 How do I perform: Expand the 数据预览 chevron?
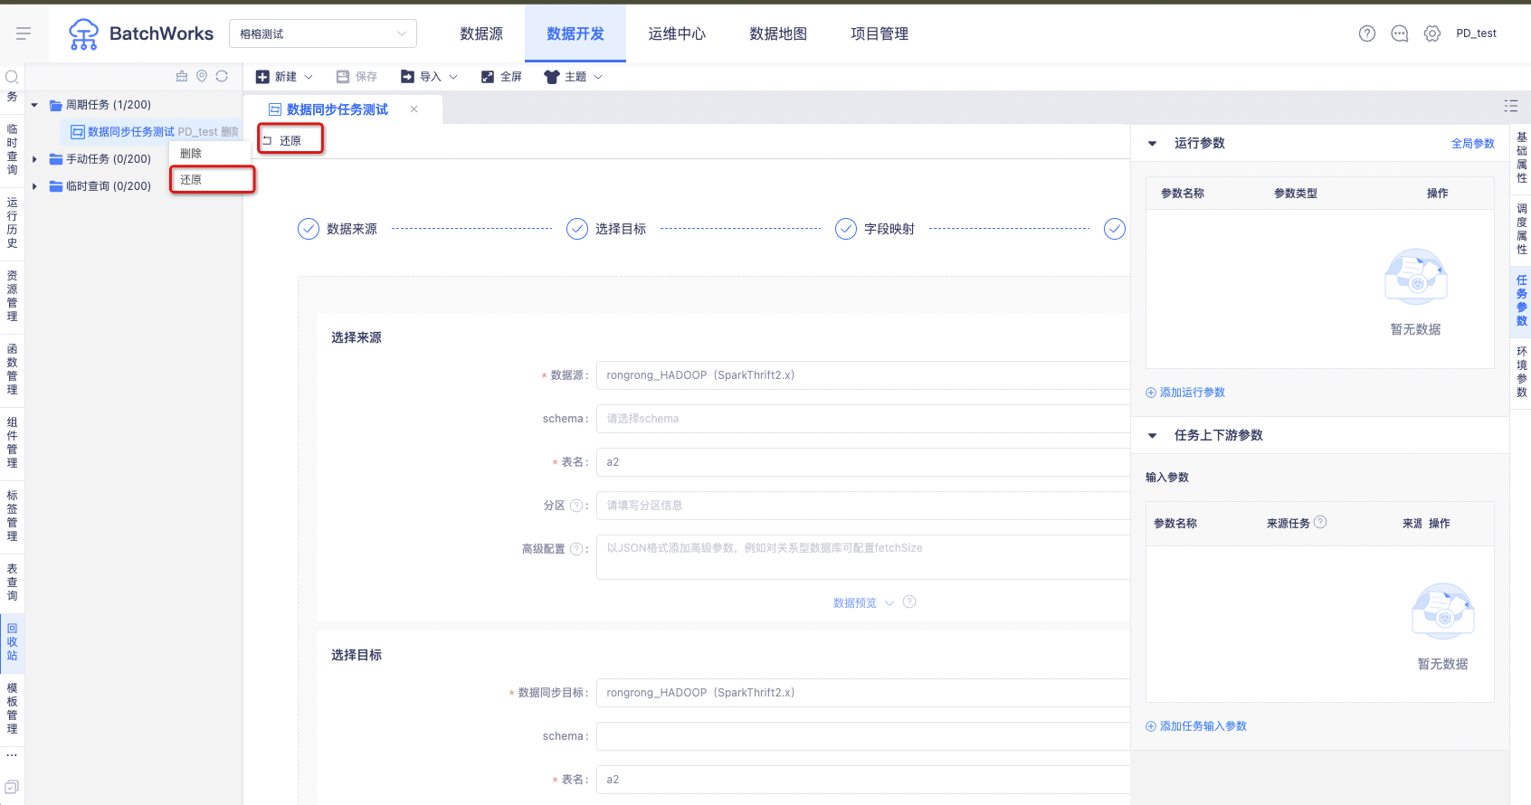point(889,603)
